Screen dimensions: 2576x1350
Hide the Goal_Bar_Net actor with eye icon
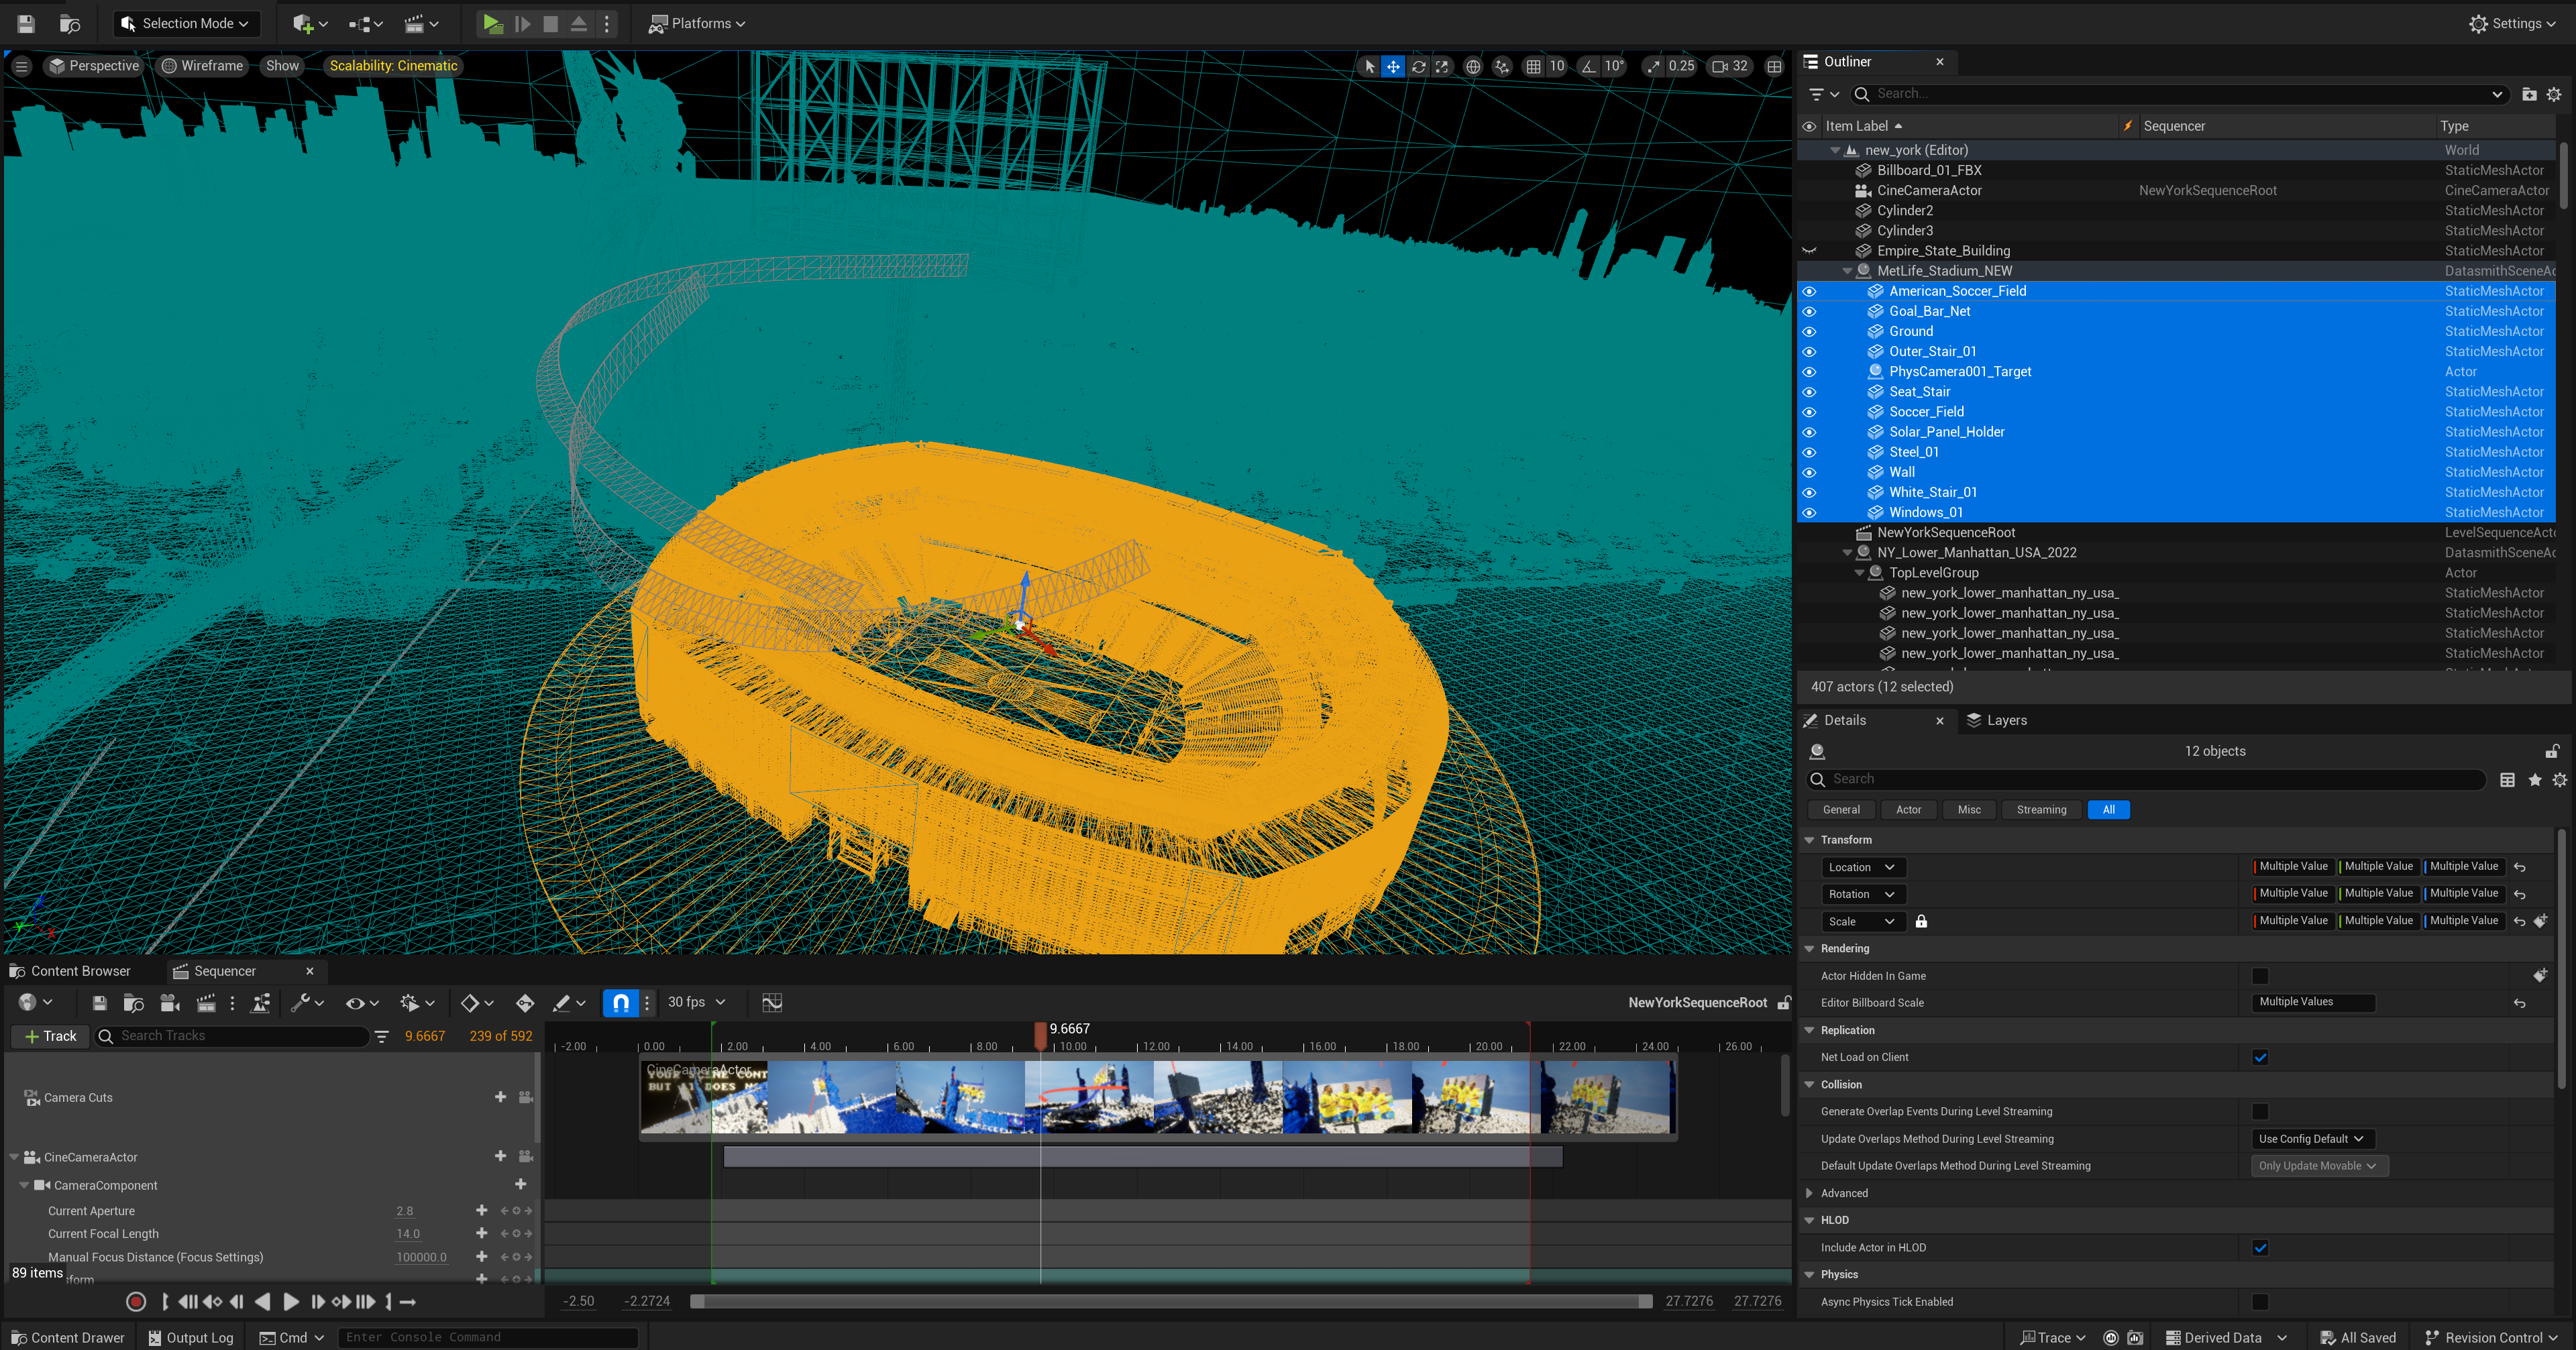[1809, 311]
